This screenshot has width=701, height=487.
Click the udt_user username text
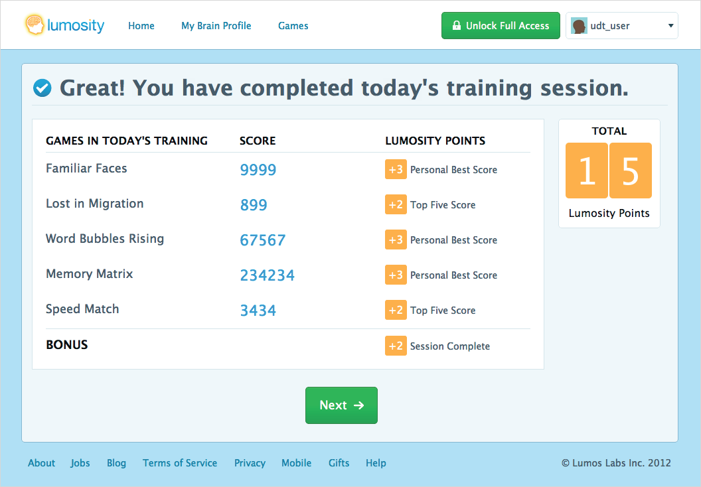[x=610, y=26]
